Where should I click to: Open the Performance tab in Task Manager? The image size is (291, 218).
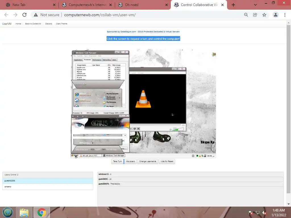[x=97, y=60]
